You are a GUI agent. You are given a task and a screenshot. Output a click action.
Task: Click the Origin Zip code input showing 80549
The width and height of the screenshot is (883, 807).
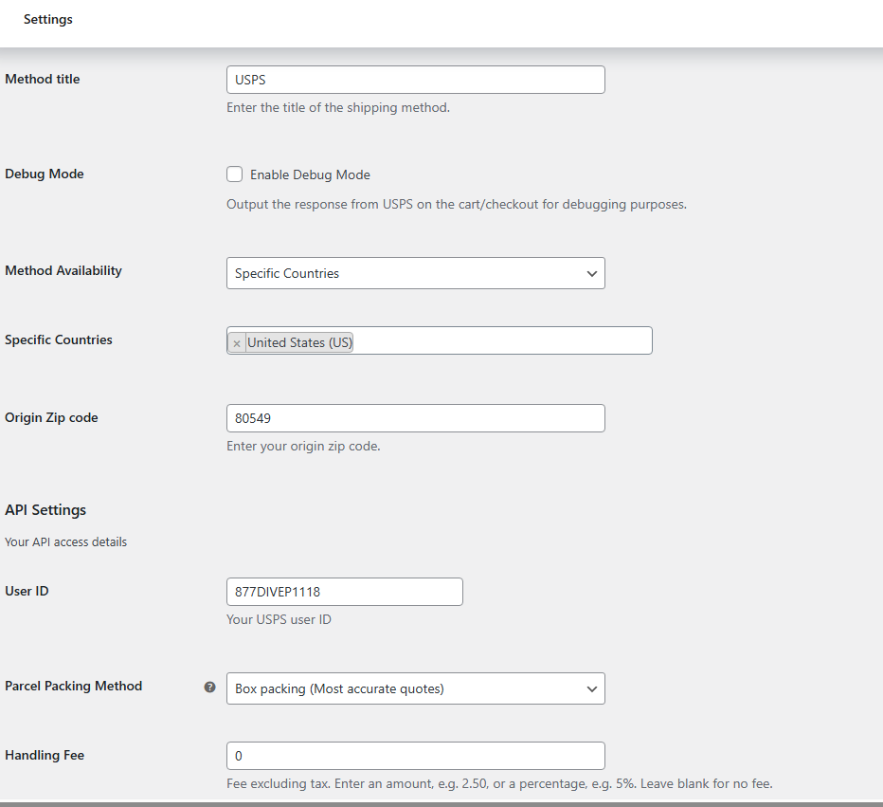point(415,417)
